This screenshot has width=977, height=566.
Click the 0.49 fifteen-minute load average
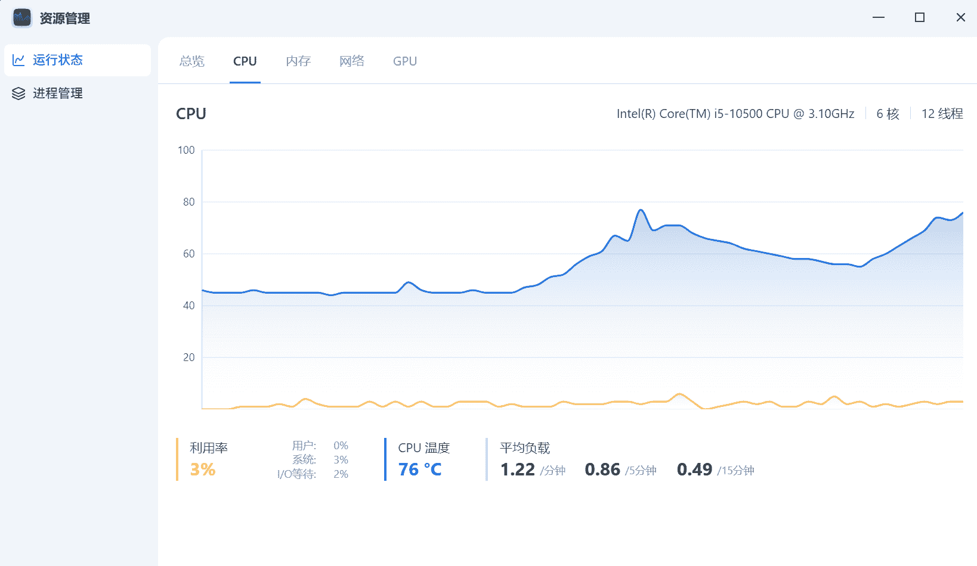(x=694, y=469)
